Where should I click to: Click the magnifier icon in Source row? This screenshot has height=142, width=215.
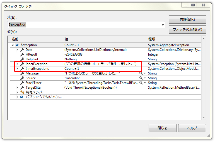(141, 78)
